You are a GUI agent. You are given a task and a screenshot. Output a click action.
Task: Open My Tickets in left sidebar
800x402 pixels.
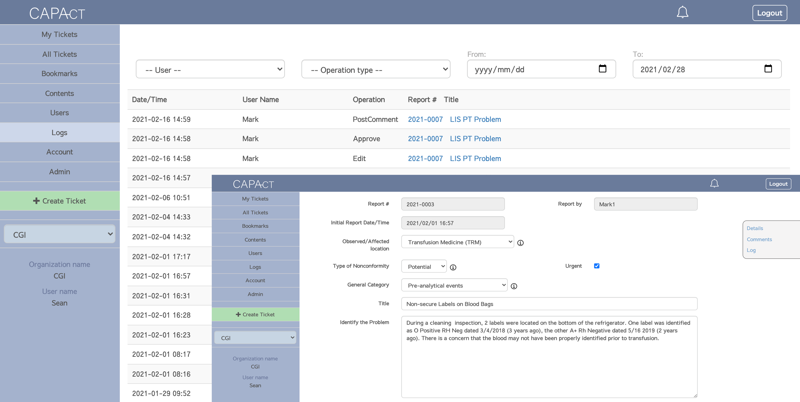click(x=60, y=34)
